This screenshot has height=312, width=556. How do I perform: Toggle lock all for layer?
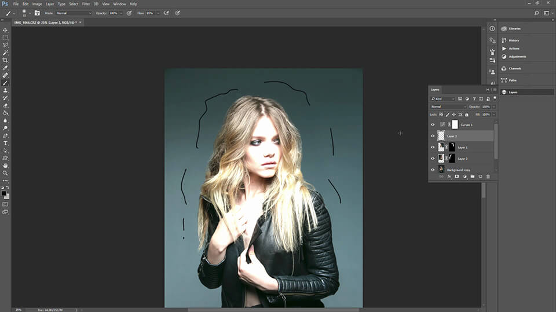467,115
